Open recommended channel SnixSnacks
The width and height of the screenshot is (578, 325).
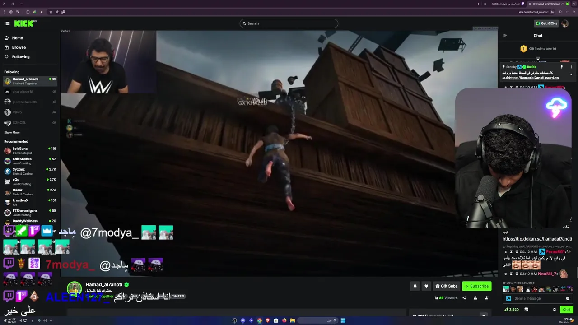click(x=30, y=161)
